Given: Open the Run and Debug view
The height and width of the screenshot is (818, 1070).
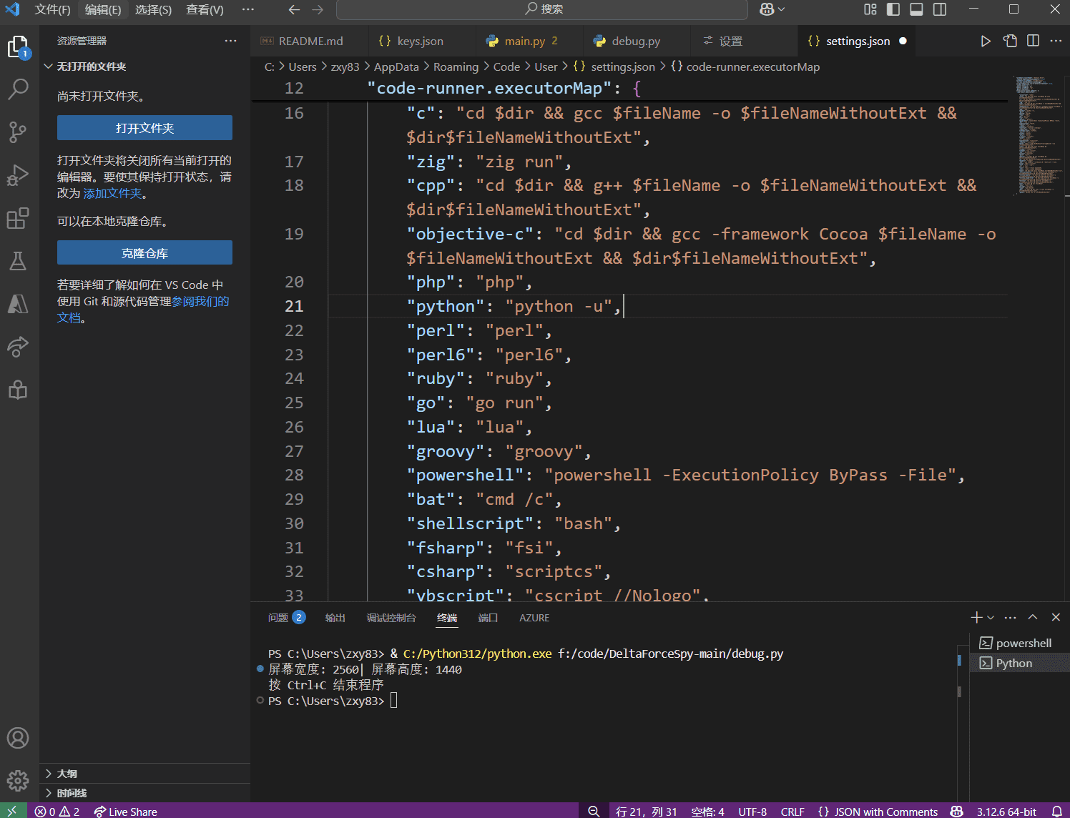Looking at the screenshot, I should point(18,175).
